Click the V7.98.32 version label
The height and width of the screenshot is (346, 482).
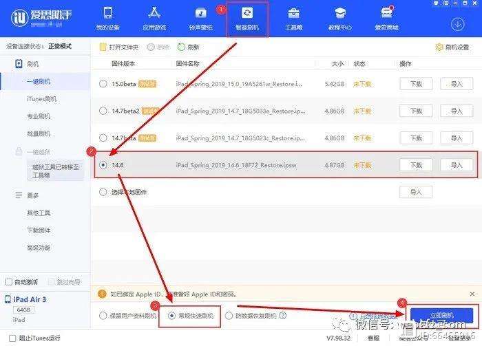click(339, 338)
